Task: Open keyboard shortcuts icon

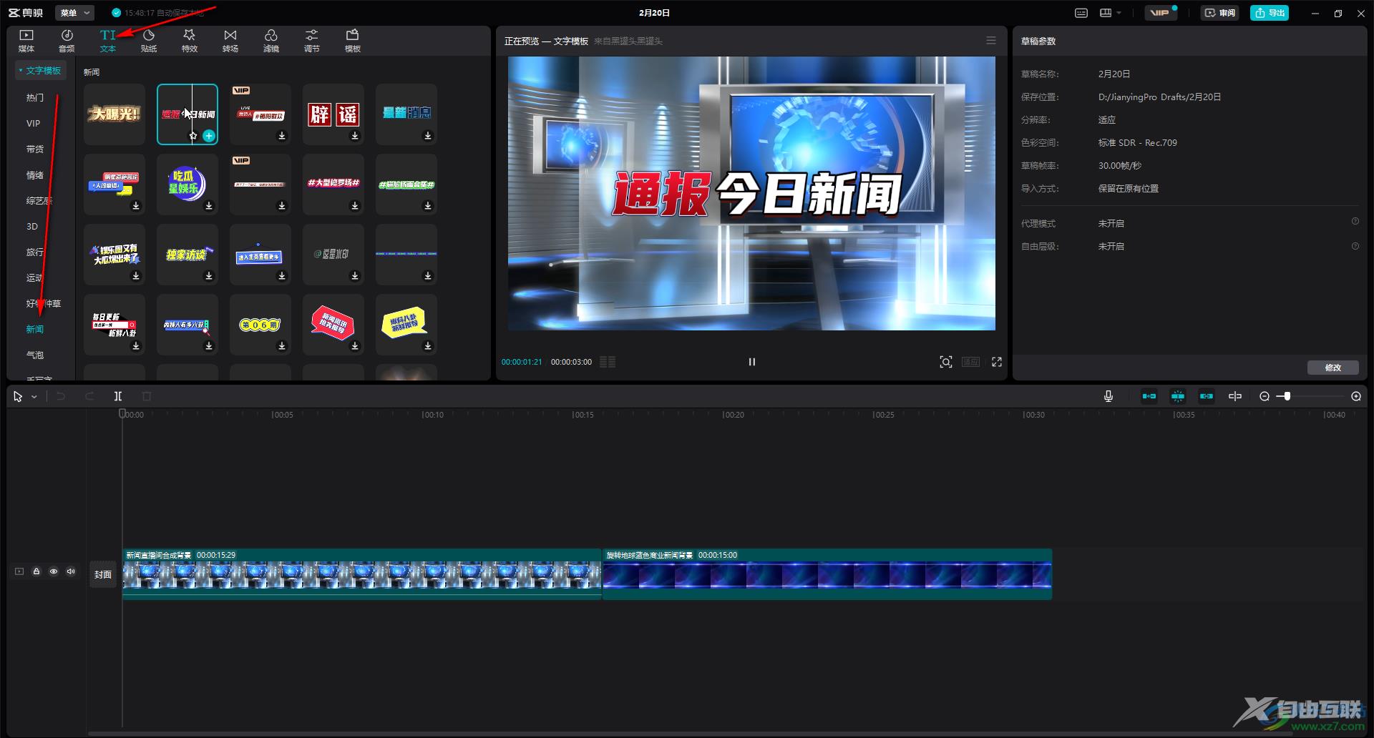Action: 1081,13
